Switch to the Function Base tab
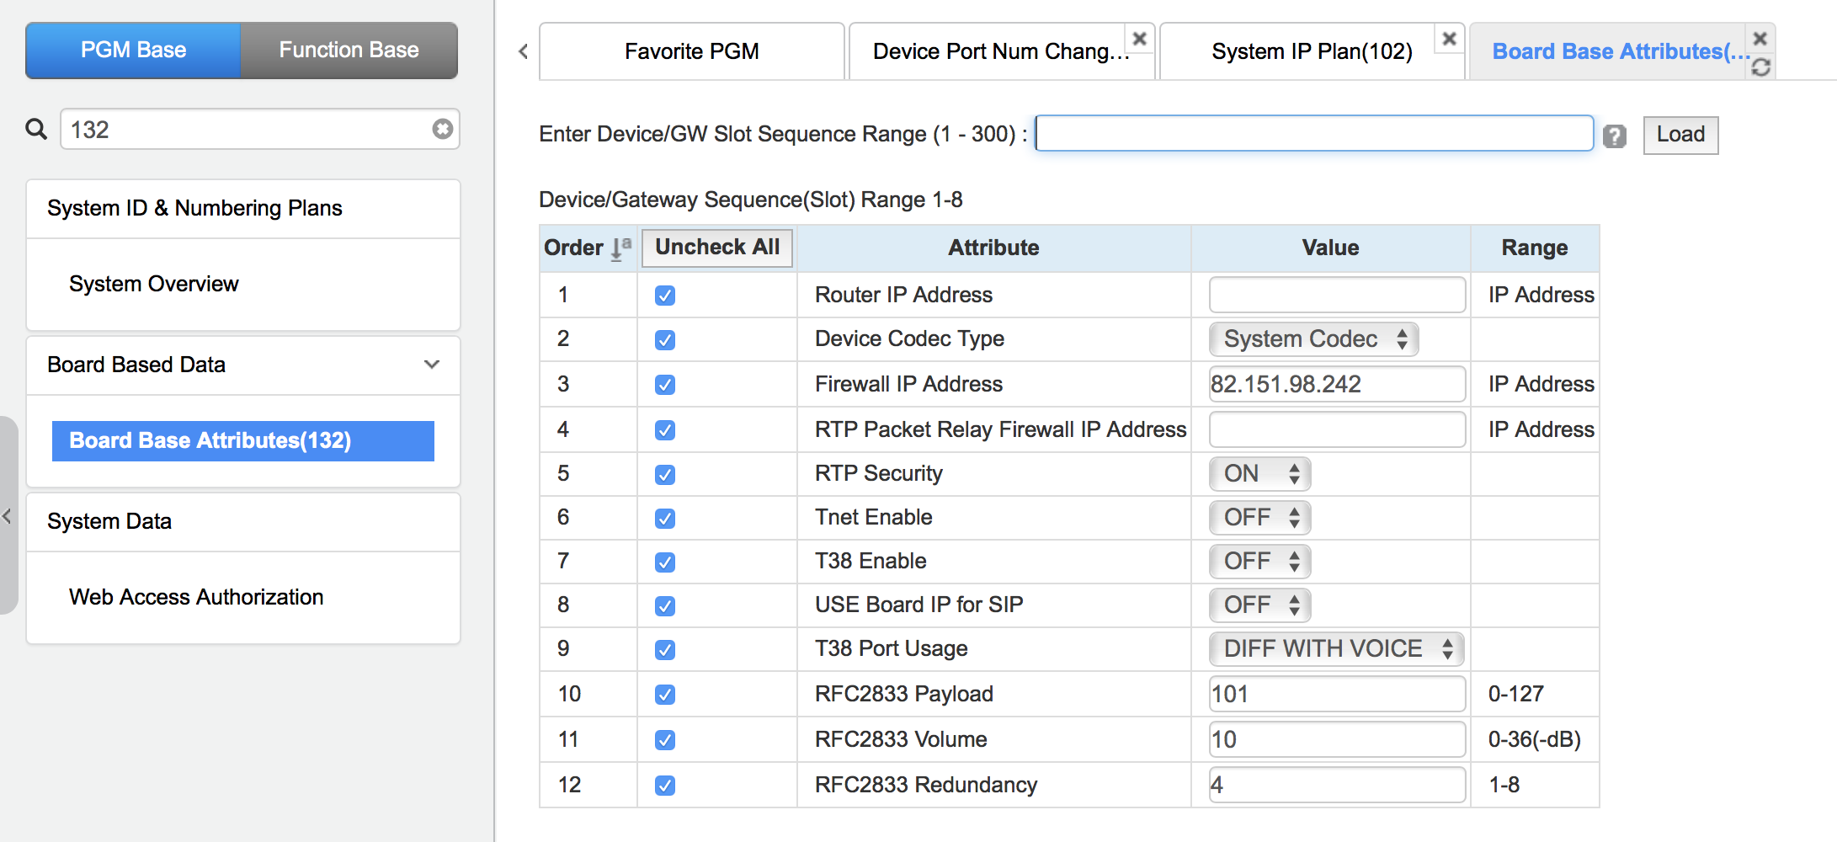 point(349,51)
